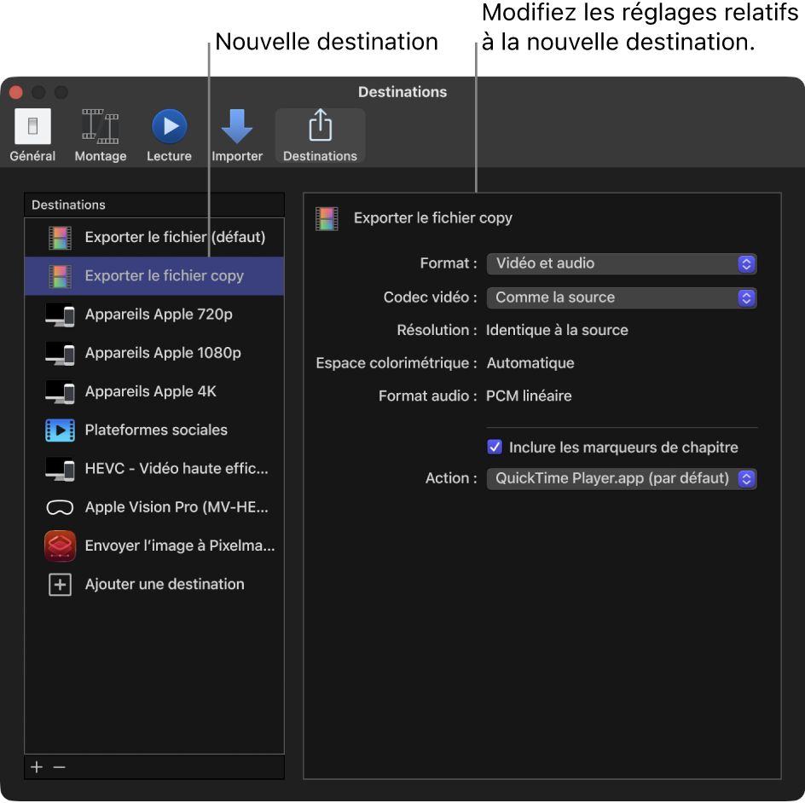Remove selected destination with the minus button
This screenshot has width=805, height=803.
coord(59,767)
